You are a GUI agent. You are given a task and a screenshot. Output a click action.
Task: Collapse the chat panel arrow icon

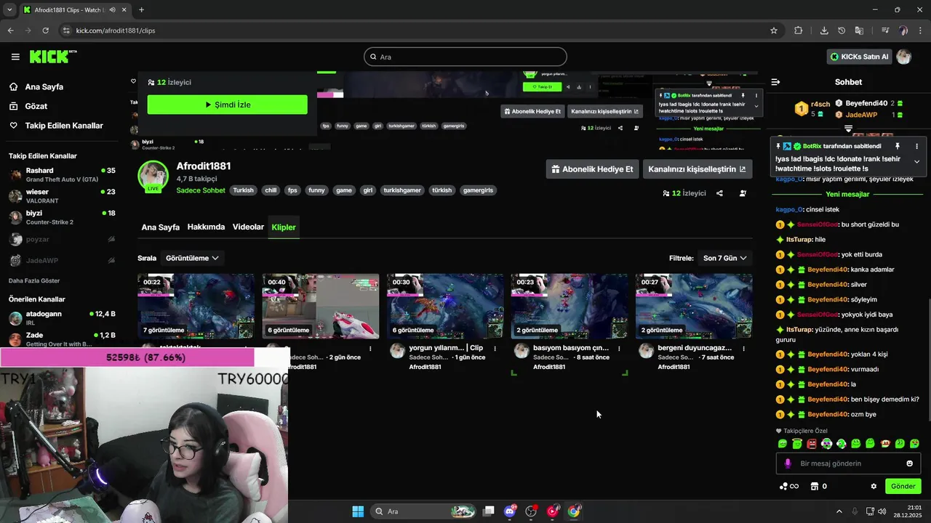click(775, 82)
